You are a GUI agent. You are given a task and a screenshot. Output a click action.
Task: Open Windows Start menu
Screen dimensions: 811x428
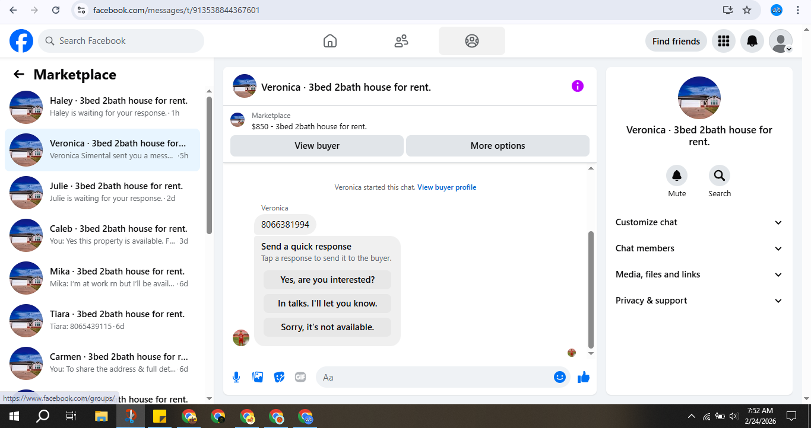point(14,416)
